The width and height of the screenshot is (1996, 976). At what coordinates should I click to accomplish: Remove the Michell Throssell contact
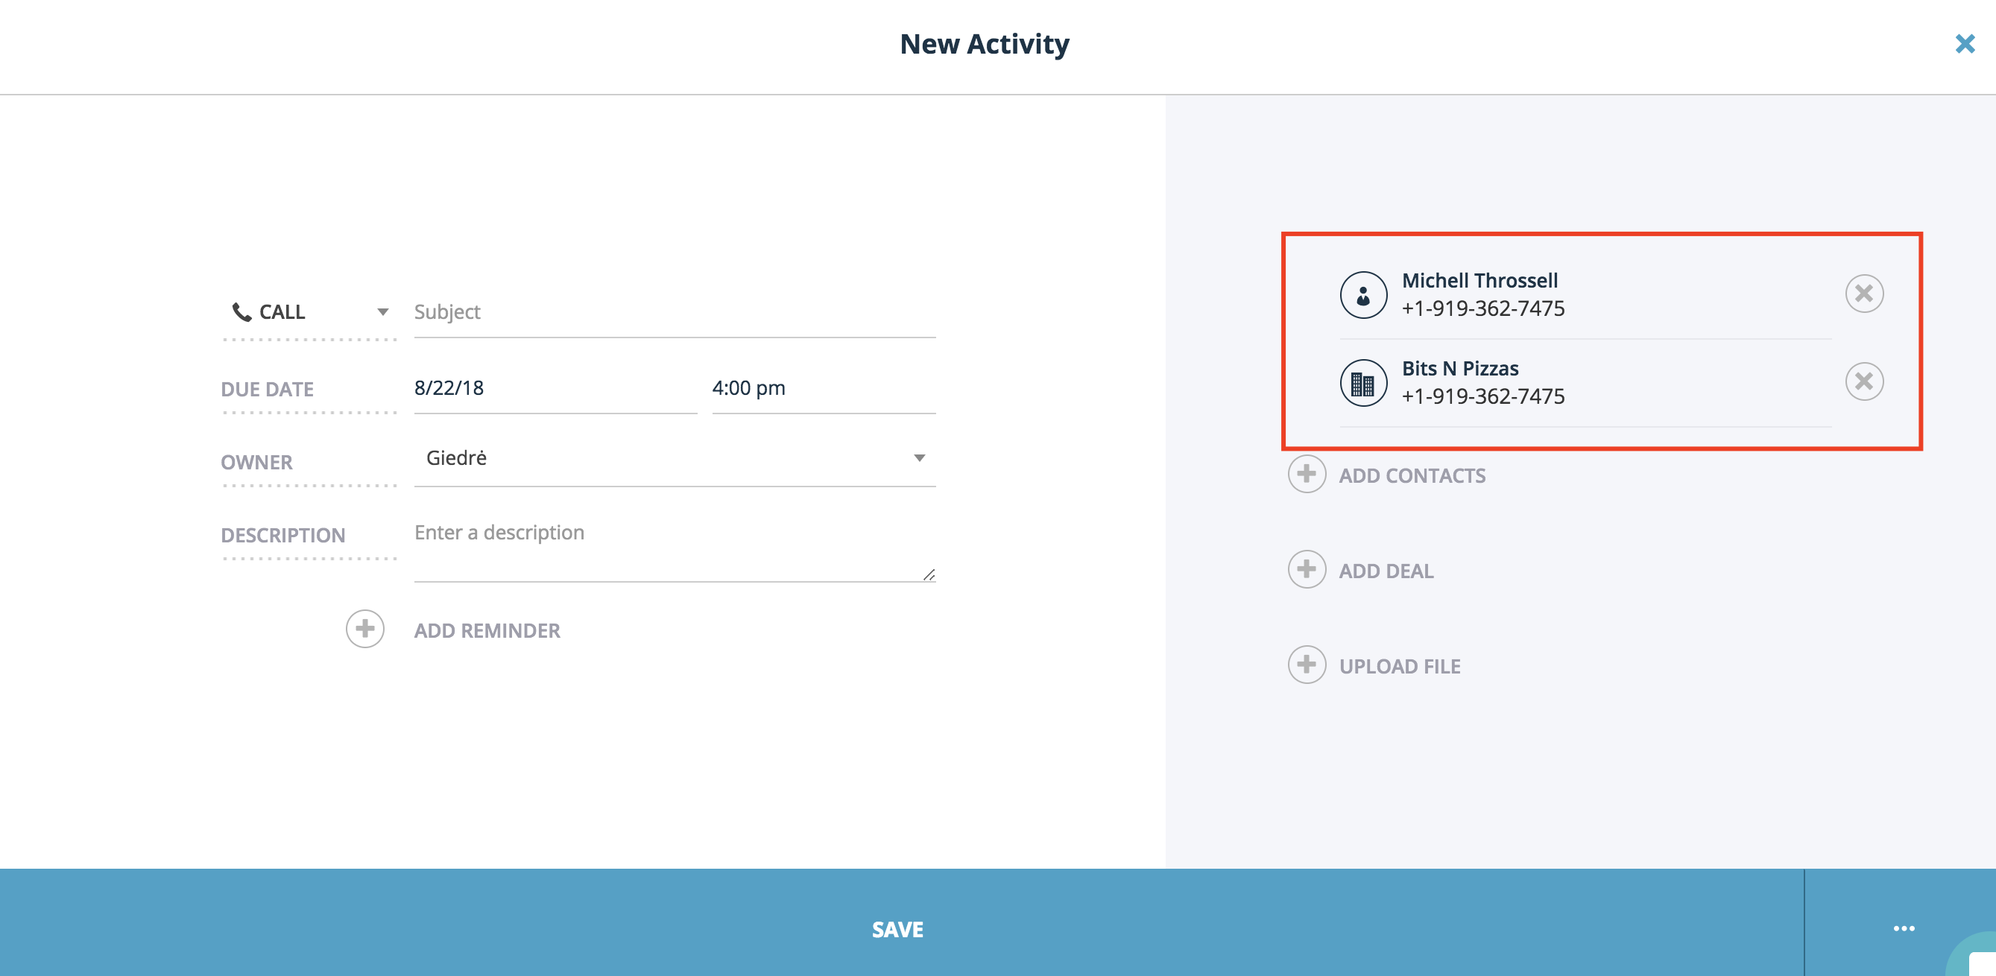click(1864, 294)
